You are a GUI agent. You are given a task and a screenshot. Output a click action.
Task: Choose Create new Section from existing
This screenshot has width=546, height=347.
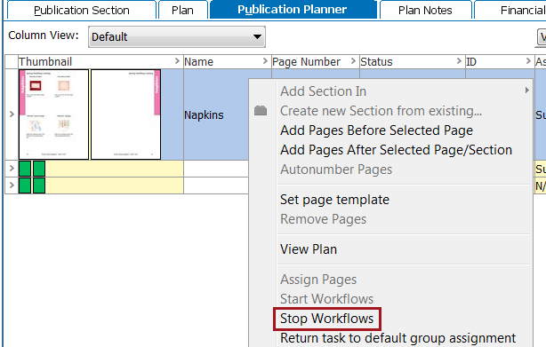(381, 111)
